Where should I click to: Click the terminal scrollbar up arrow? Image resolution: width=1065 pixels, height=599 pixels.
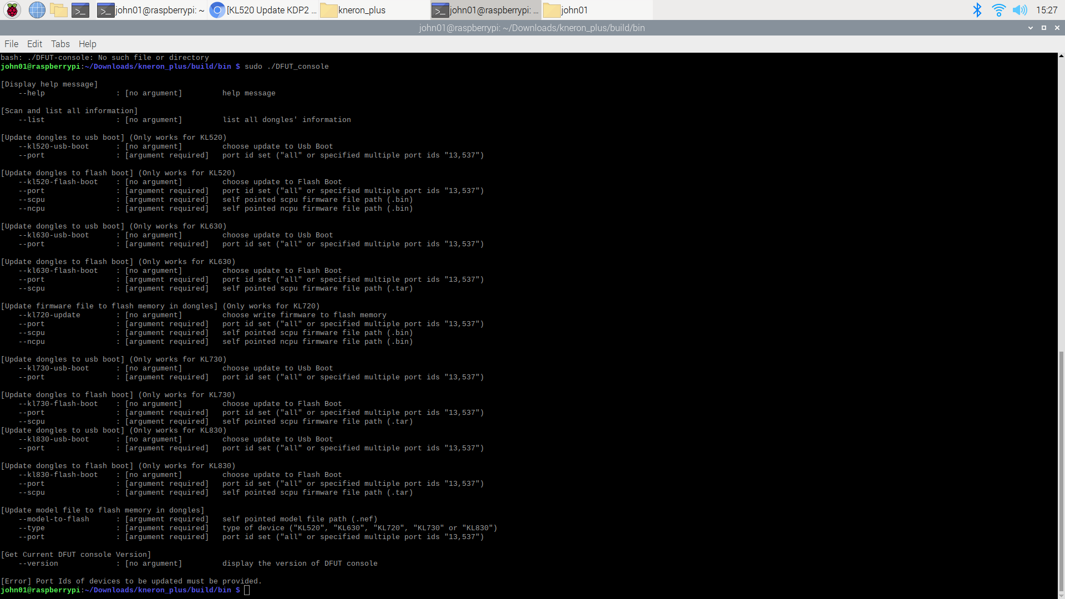tap(1061, 56)
